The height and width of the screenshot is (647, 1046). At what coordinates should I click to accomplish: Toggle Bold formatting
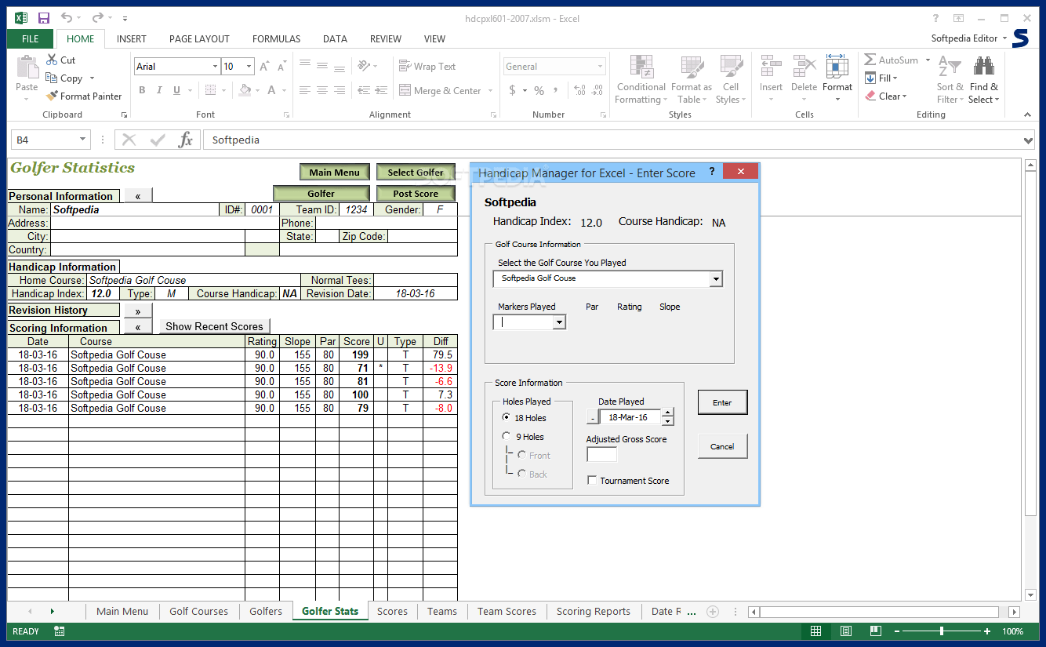click(142, 90)
